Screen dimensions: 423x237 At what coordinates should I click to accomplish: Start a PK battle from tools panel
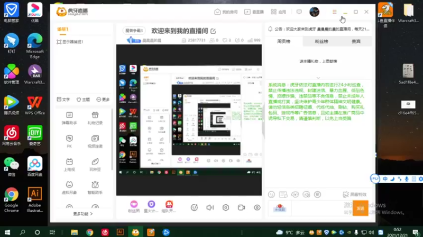click(69, 141)
